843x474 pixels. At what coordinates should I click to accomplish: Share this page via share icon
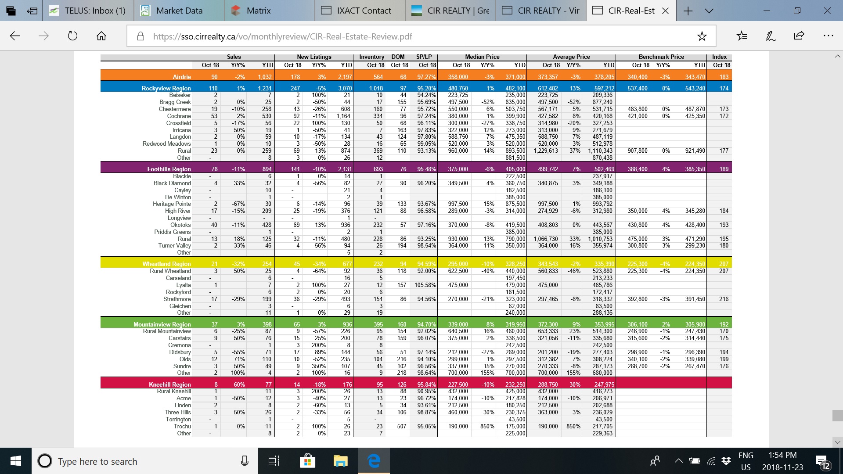799,36
